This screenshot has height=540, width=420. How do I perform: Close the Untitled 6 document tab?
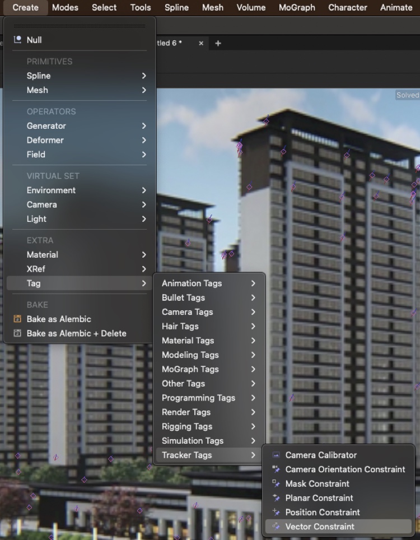[x=201, y=43]
